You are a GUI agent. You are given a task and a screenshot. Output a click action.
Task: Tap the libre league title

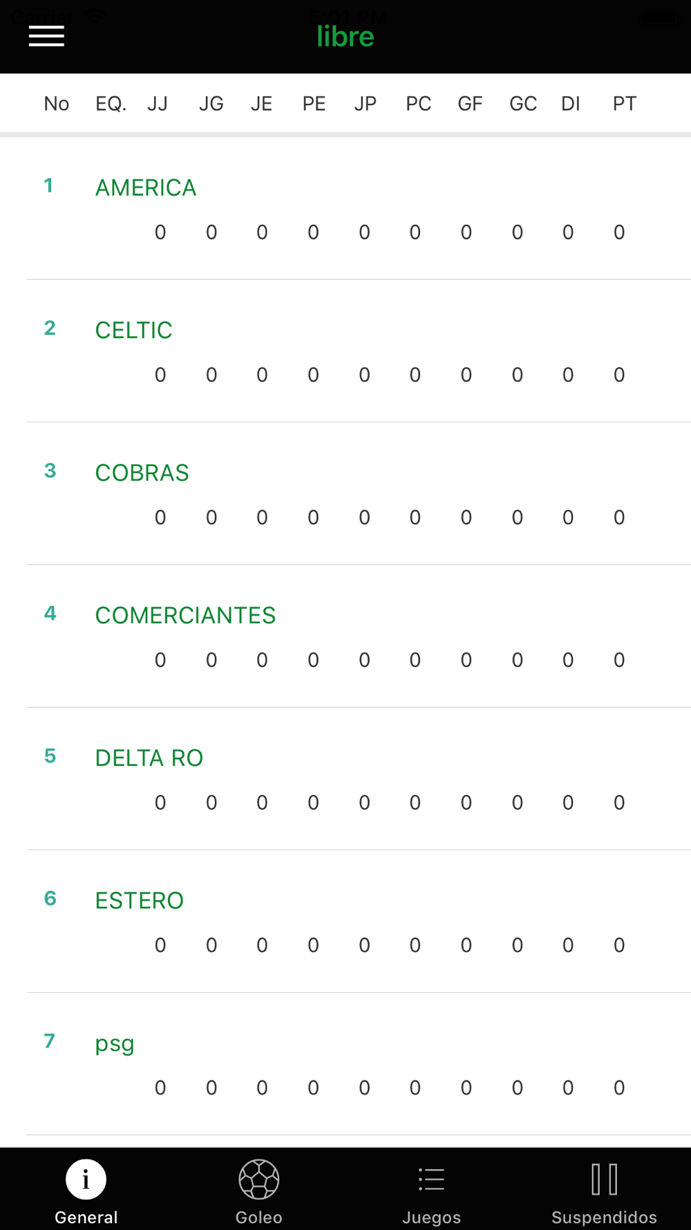[345, 36]
